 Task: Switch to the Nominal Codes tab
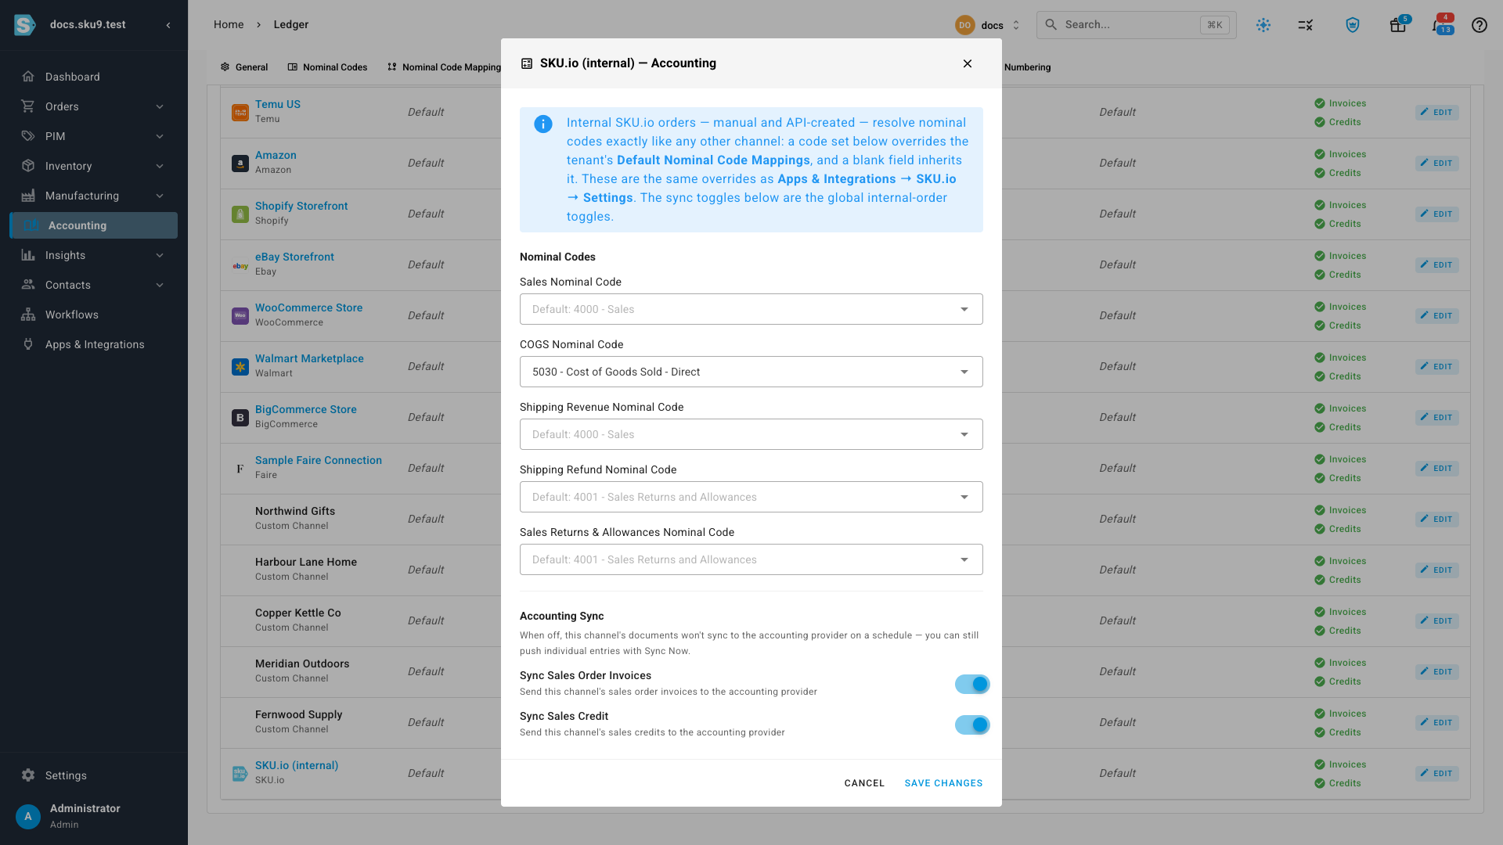point(327,67)
